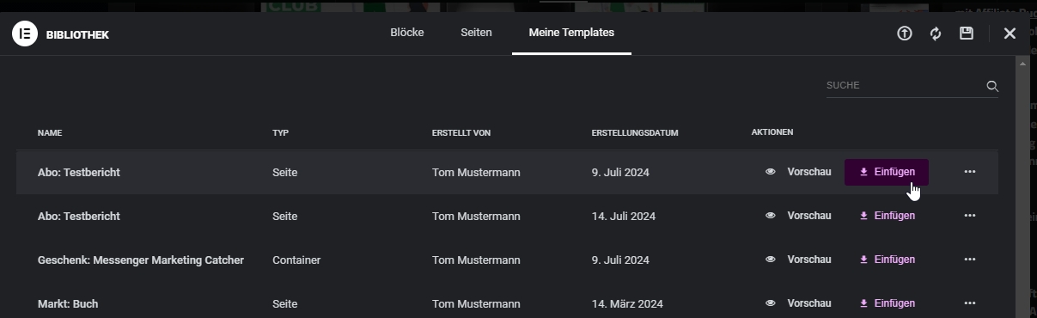Switch to the Seiten tab

[476, 33]
